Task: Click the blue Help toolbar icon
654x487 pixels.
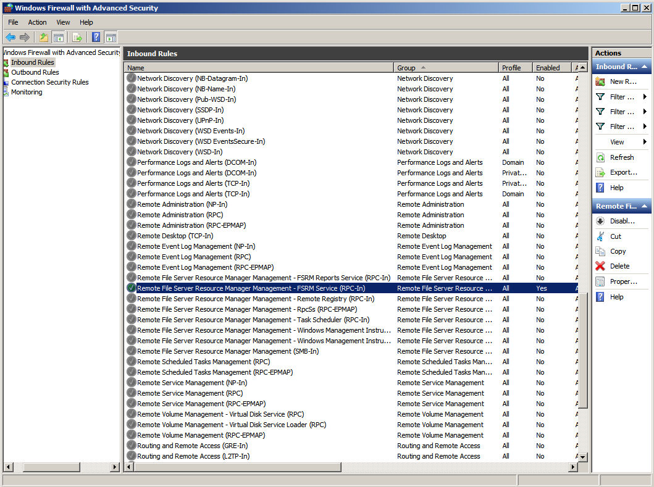Action: [x=96, y=38]
